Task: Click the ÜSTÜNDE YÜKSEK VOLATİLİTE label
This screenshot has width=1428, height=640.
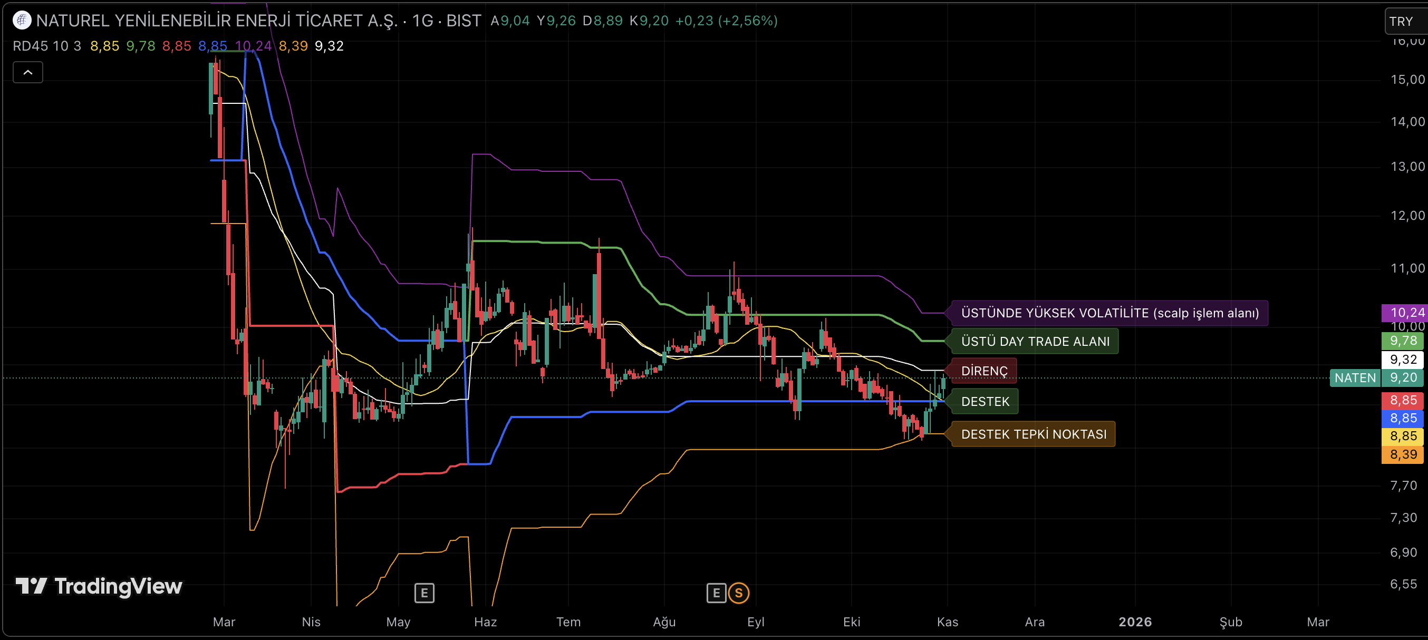Action: point(1109,313)
